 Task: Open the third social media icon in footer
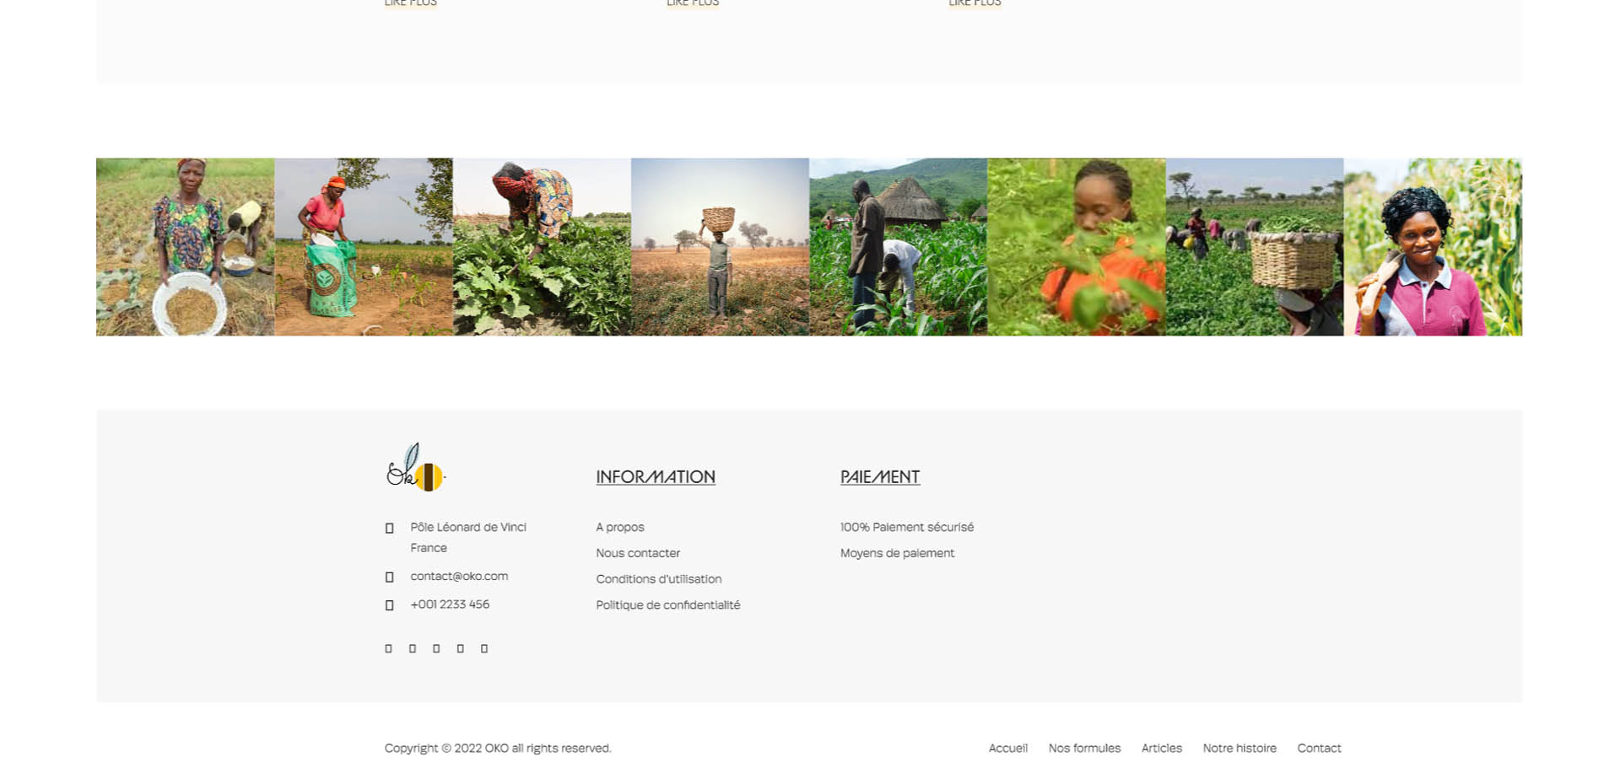(x=436, y=648)
